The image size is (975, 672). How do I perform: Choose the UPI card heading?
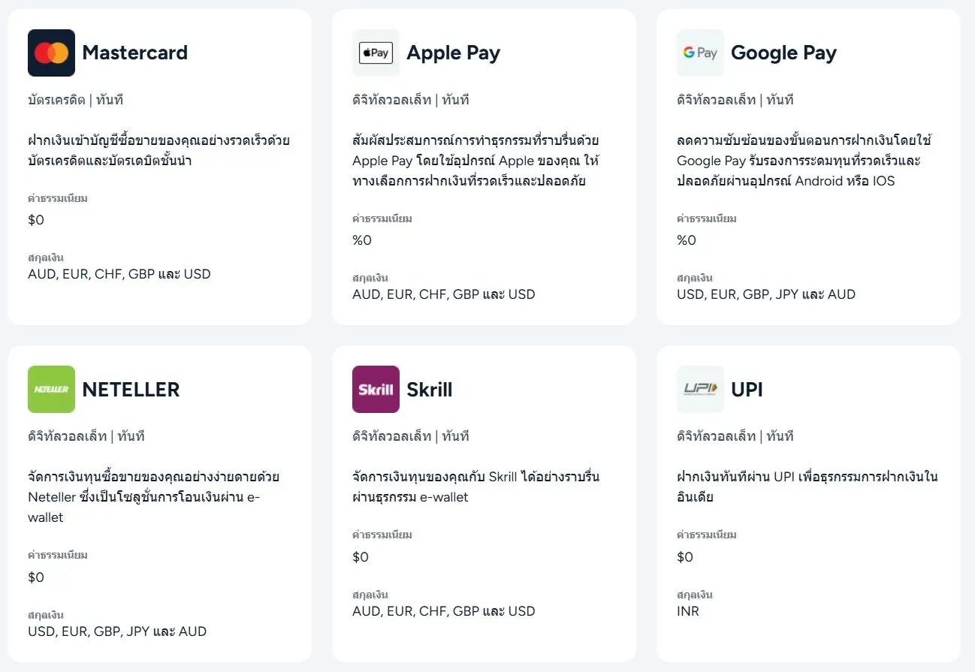tap(747, 390)
